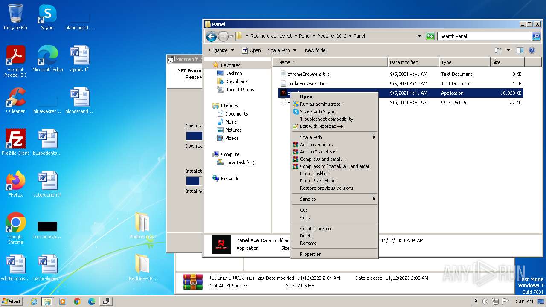This screenshot has height=307, width=546.
Task: Sort files by Size column
Action: click(507, 62)
